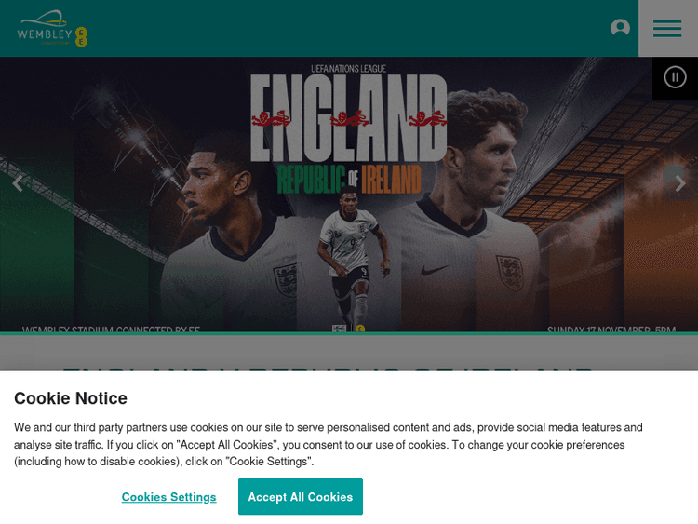This screenshot has height=524, width=698.
Task: Click the green carousel progress bar
Action: pyautogui.click(x=349, y=333)
